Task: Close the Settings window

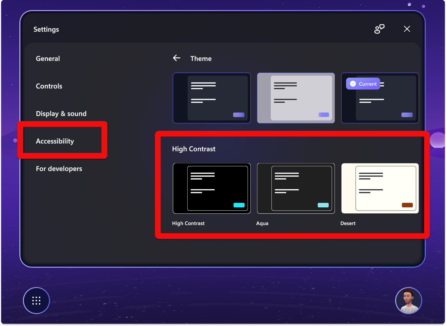Action: tap(407, 29)
